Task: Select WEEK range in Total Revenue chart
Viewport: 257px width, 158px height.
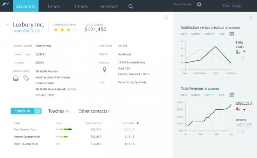Action: click(x=184, y=95)
